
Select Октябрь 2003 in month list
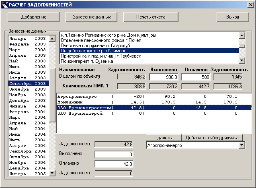(x=29, y=89)
